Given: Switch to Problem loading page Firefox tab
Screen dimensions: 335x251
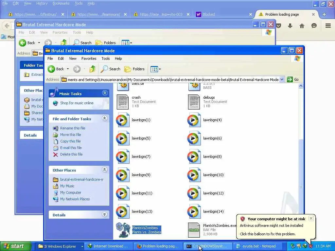Looking at the screenshot, I should [282, 14].
